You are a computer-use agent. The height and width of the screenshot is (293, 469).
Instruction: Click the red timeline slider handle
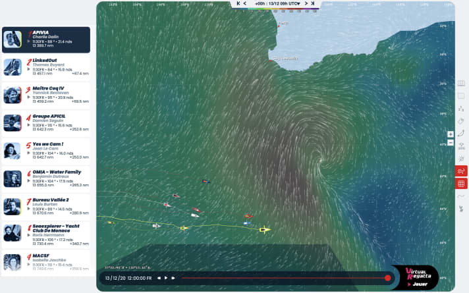click(387, 278)
